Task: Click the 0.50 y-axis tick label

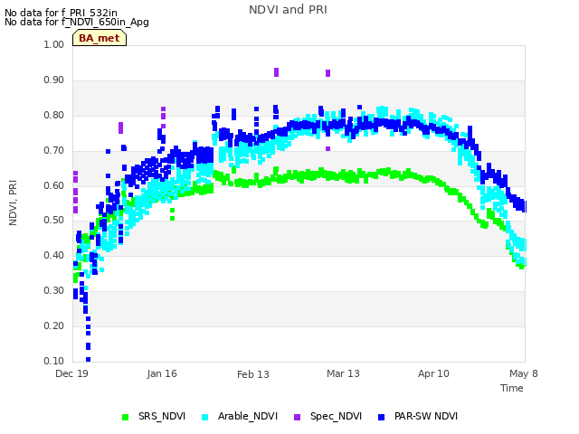Action: (x=54, y=221)
